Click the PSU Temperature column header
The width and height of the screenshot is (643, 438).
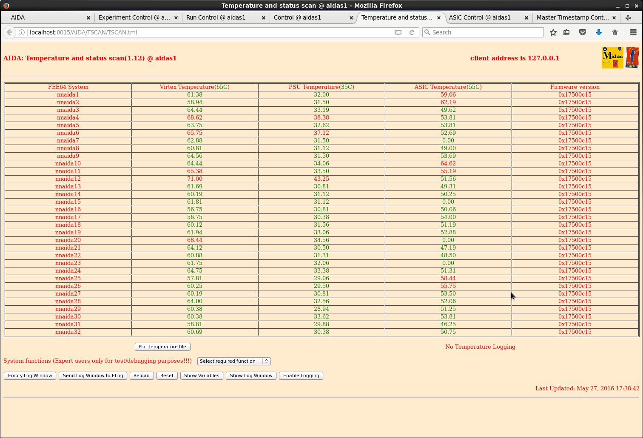click(321, 87)
